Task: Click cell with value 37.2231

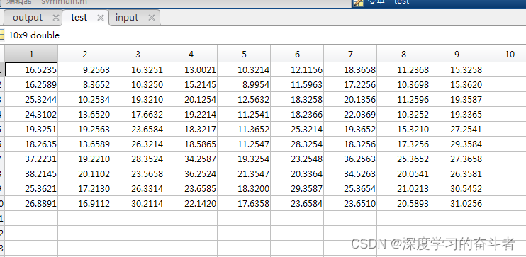Action: [x=31, y=159]
